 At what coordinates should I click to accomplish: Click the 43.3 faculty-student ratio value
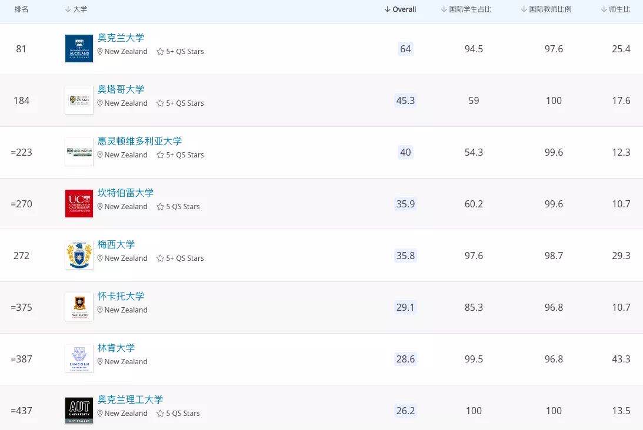pos(621,359)
